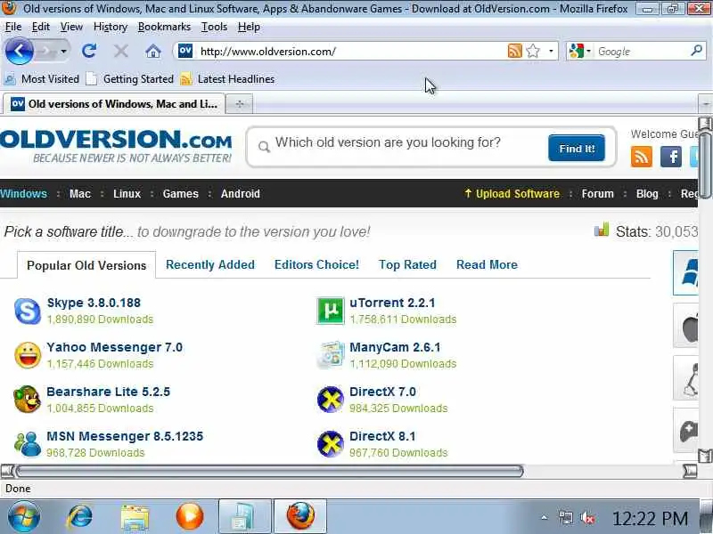
Task: Open the back/forward history dropdown arrow
Action: [x=63, y=51]
